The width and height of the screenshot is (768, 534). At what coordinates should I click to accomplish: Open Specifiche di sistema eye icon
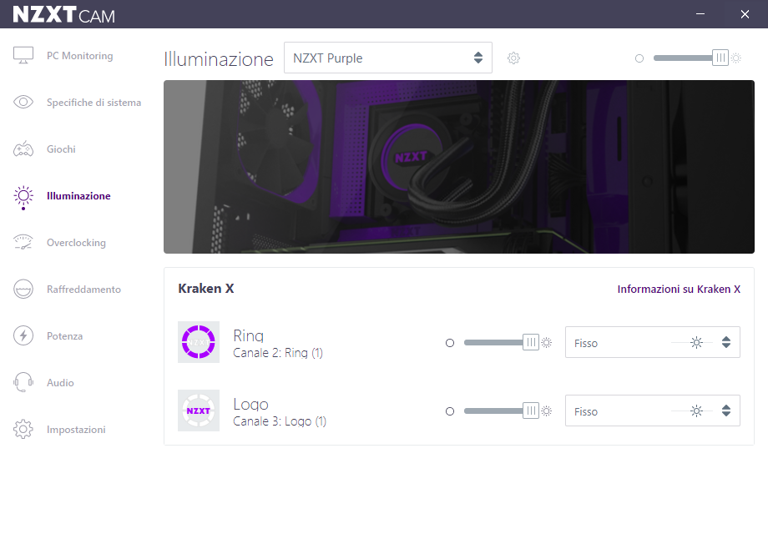pyautogui.click(x=23, y=103)
